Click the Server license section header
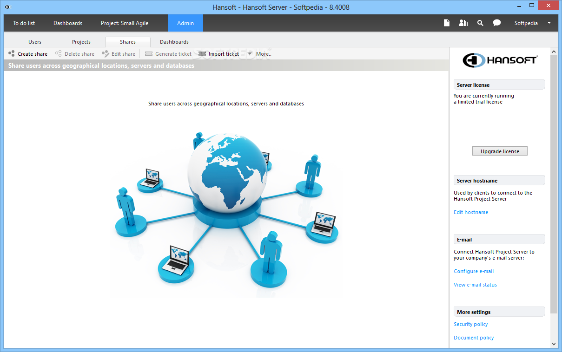Viewport: 562px width, 352px height. [x=499, y=85]
